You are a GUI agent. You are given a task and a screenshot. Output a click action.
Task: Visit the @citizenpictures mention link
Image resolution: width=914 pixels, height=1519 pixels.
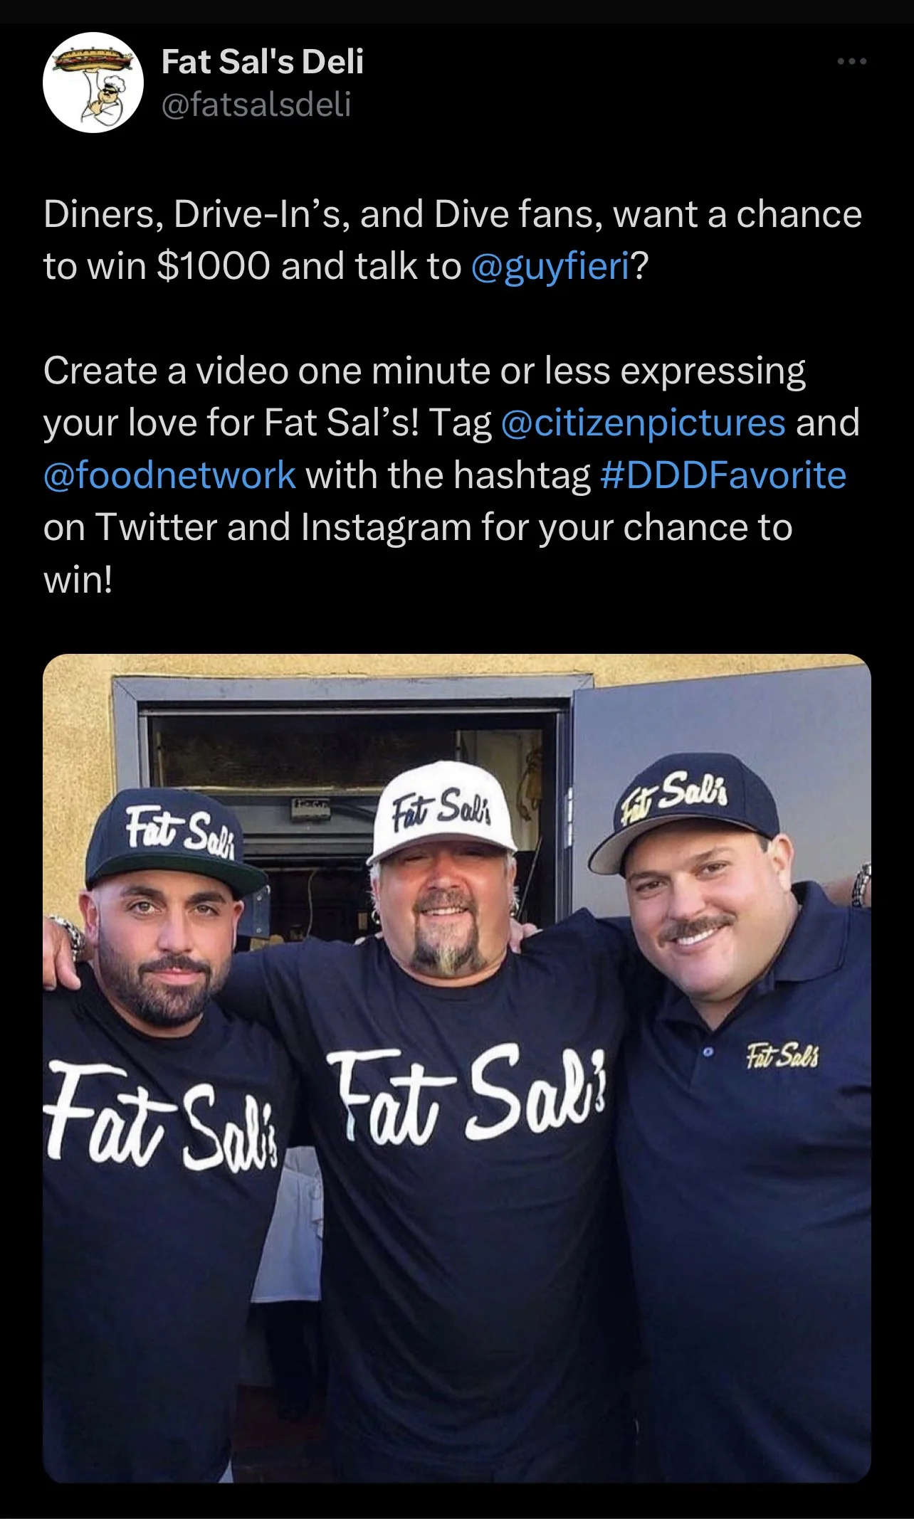click(x=644, y=423)
